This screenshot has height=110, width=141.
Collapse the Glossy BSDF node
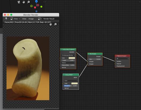point(64,75)
